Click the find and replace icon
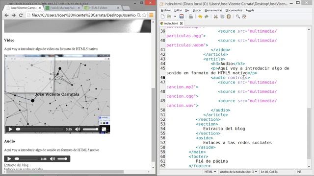This screenshot has height=176, width=314. pos(244,17)
